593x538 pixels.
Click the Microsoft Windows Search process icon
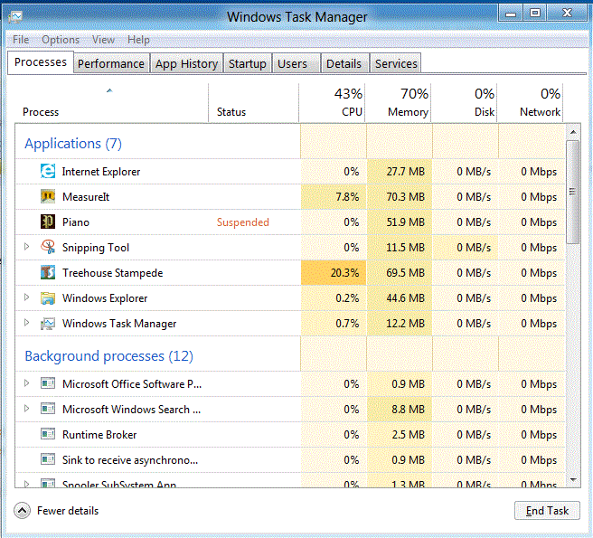(48, 409)
